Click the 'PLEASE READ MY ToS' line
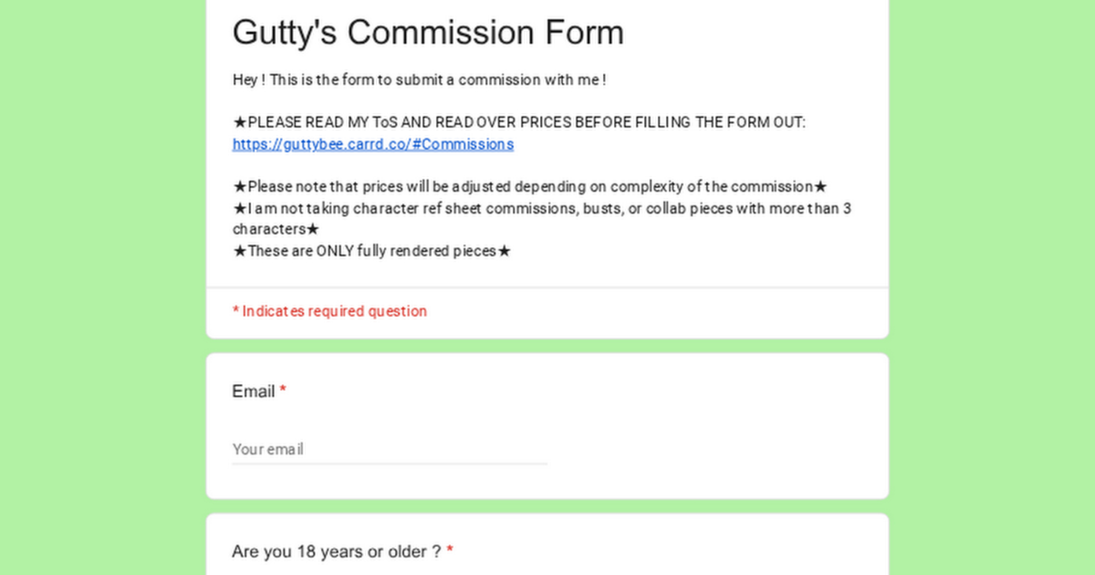1095x575 pixels. [x=526, y=122]
